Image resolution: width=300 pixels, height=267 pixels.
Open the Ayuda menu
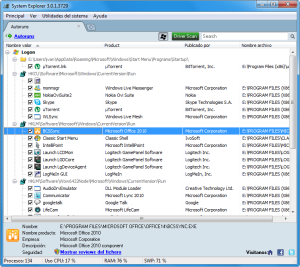(100, 16)
